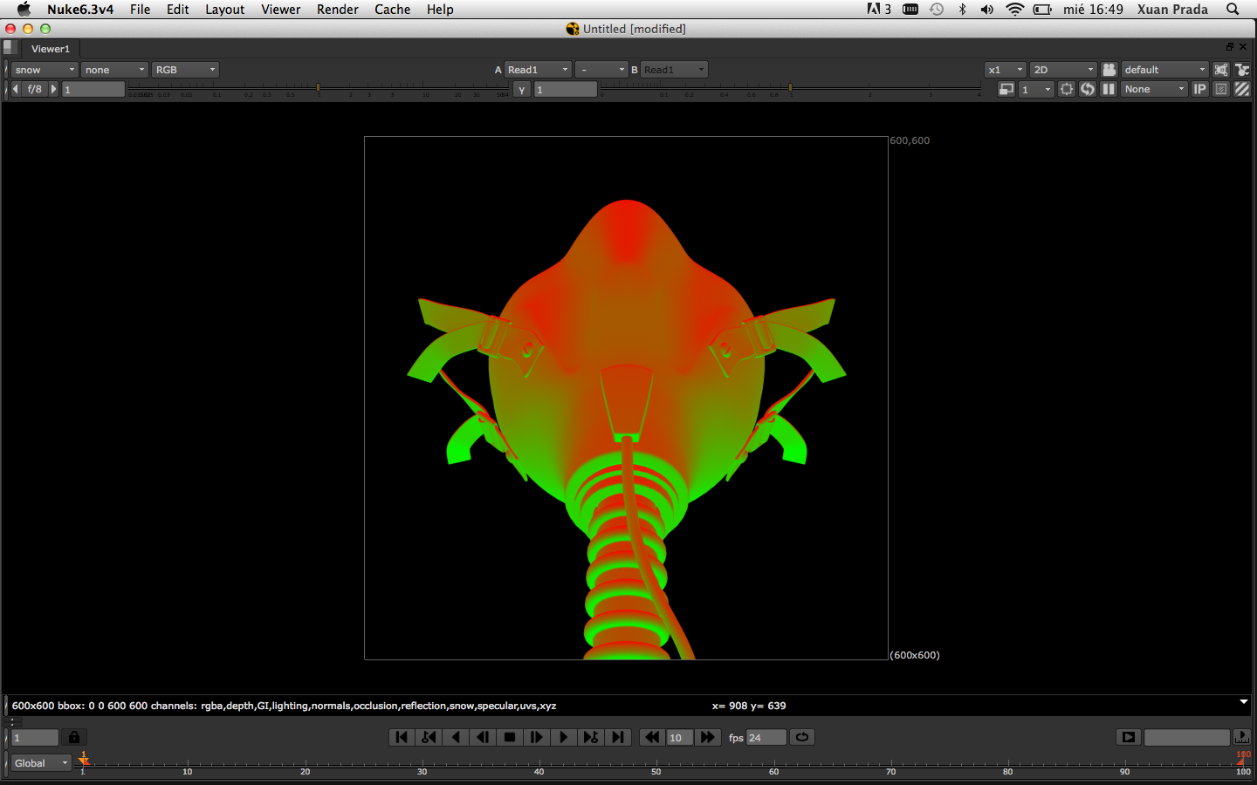
Task: Open the wipe composite mode dropdown
Action: pyautogui.click(x=601, y=70)
